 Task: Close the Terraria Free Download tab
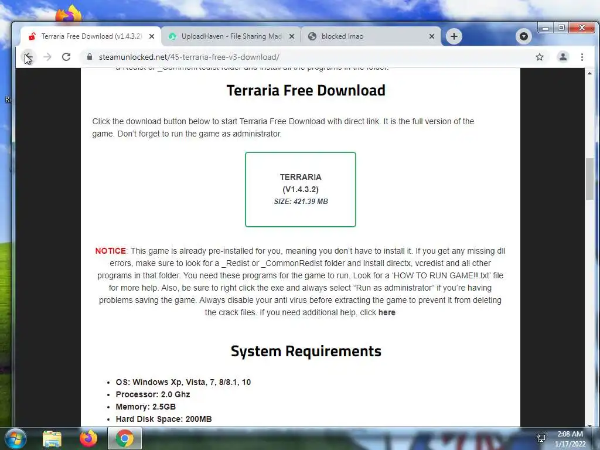pyautogui.click(x=152, y=36)
